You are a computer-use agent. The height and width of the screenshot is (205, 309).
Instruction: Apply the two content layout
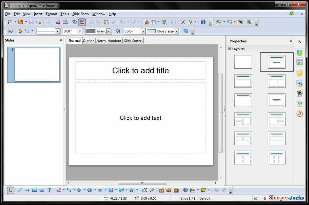(x=276, y=81)
